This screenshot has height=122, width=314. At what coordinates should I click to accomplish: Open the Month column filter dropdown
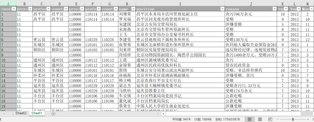click(312, 9)
